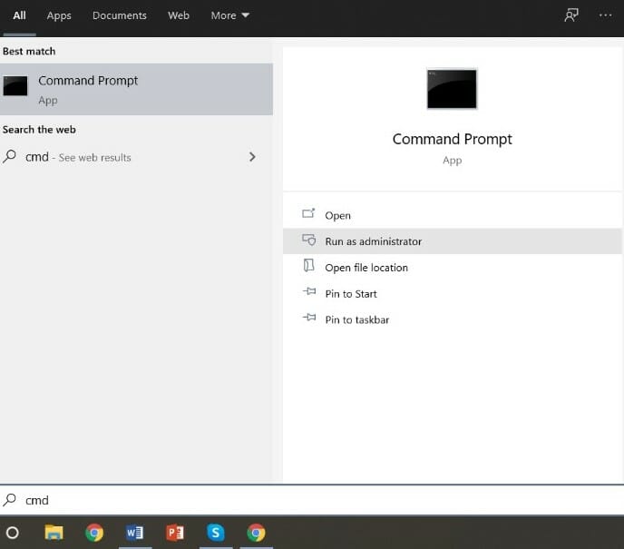Switch to the Apps search tab
Image resolution: width=624 pixels, height=549 pixels.
59,15
